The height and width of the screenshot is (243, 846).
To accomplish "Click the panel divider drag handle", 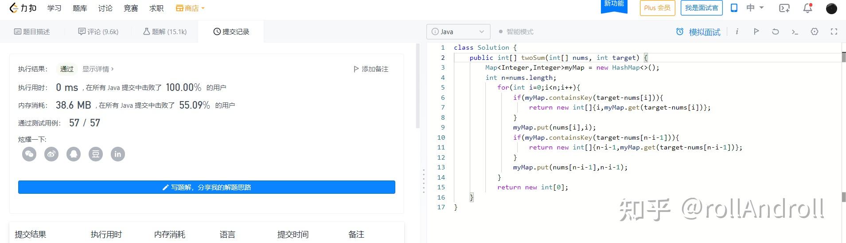I will pyautogui.click(x=424, y=180).
